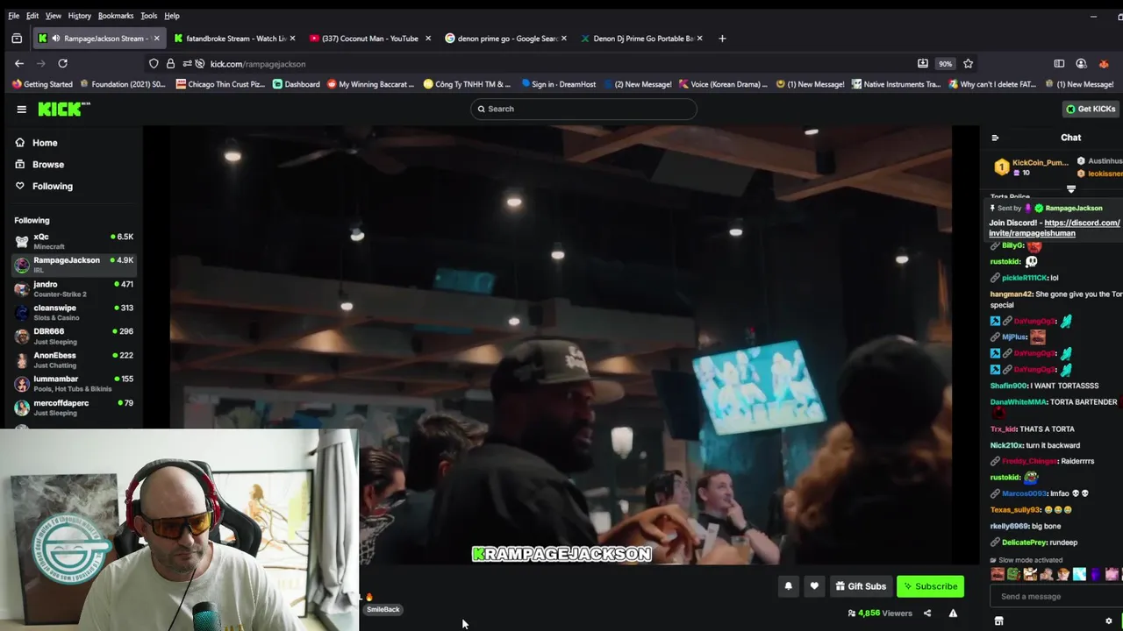Subscribe to the RampageJackson channel
The image size is (1123, 631).
[930, 586]
